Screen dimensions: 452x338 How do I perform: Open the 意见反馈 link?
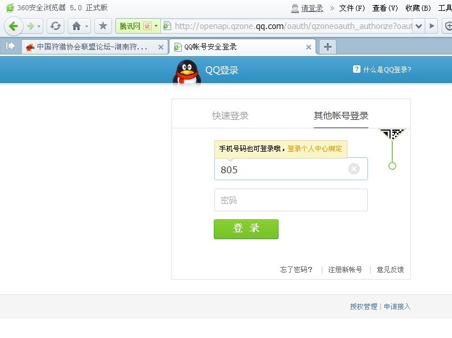390,270
